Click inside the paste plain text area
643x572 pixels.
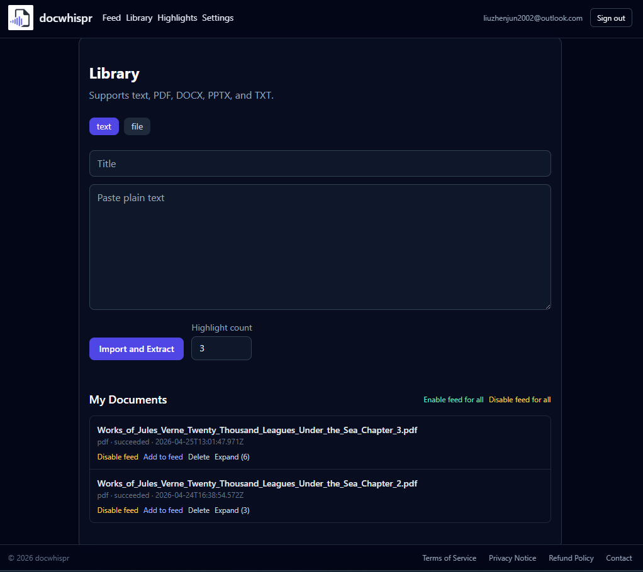(x=320, y=245)
